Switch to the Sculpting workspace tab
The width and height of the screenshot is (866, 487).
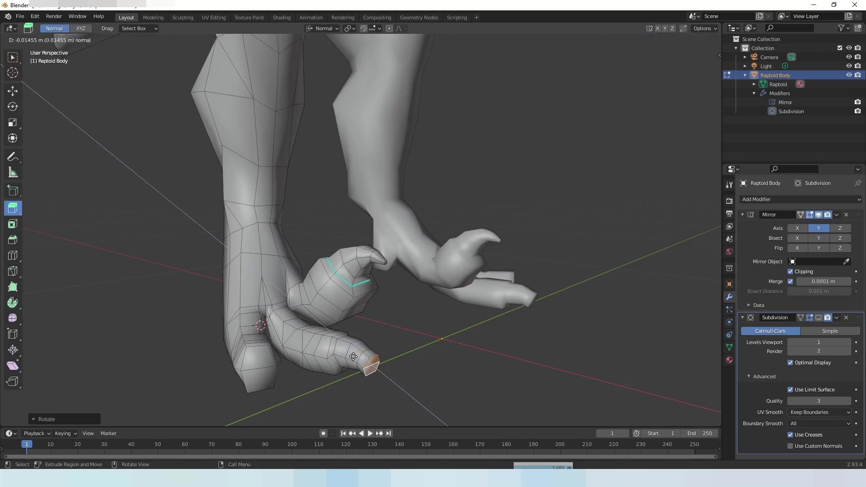pos(182,18)
